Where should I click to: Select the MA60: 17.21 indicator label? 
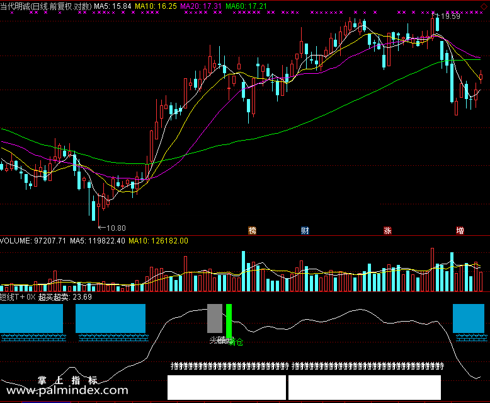[246, 6]
